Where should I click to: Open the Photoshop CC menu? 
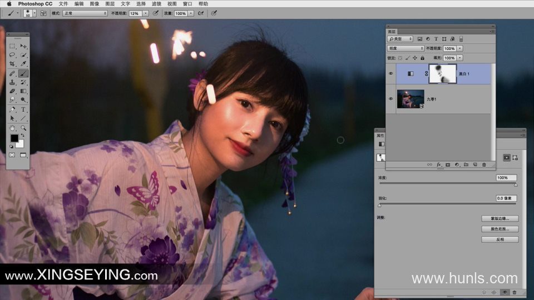35,4
